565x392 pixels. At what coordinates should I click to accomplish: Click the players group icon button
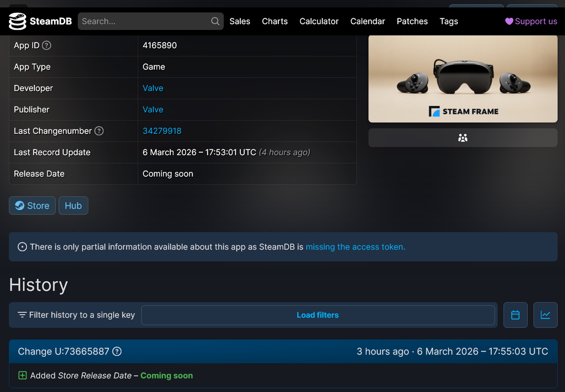(x=462, y=138)
